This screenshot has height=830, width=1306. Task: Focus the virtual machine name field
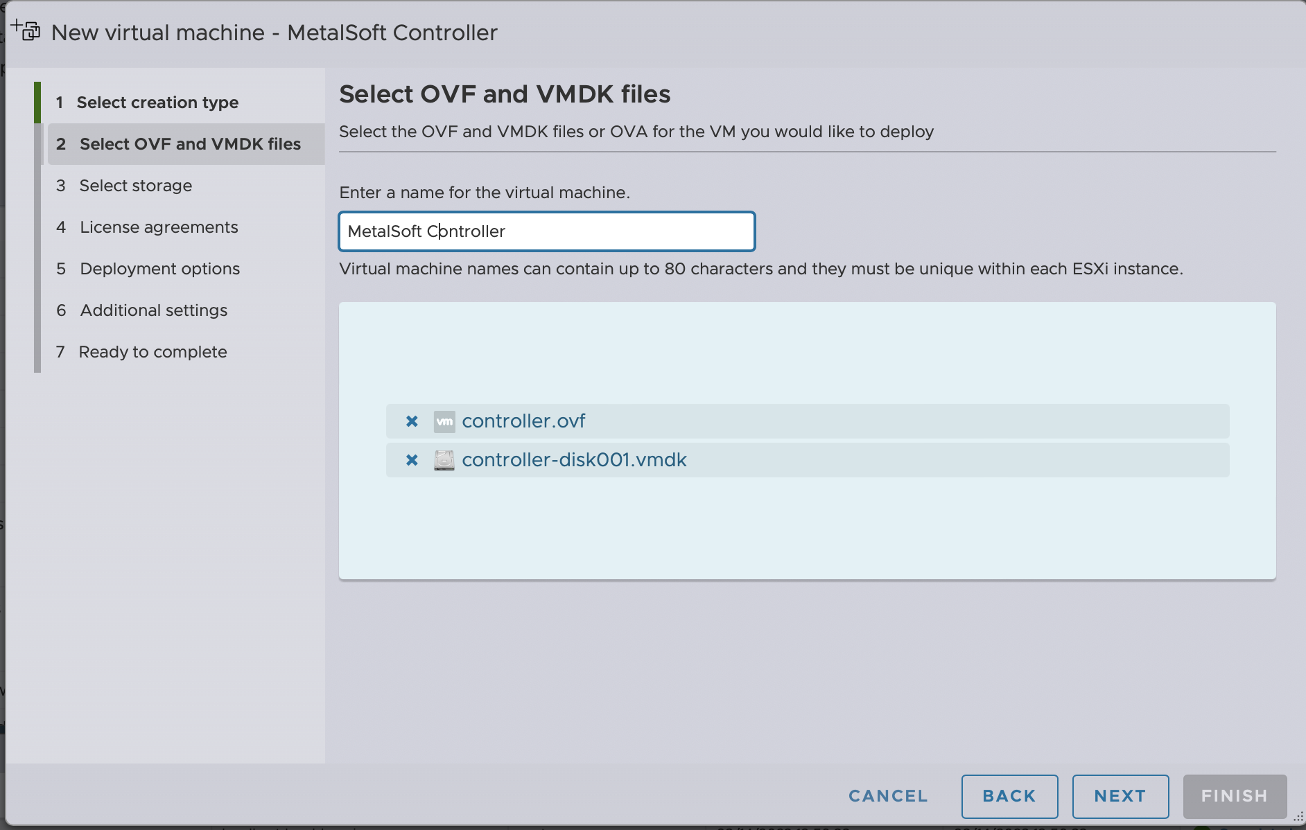pyautogui.click(x=546, y=231)
